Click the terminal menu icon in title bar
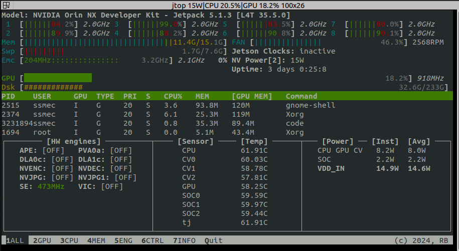The width and height of the screenshot is (459, 251). (x=6, y=5)
